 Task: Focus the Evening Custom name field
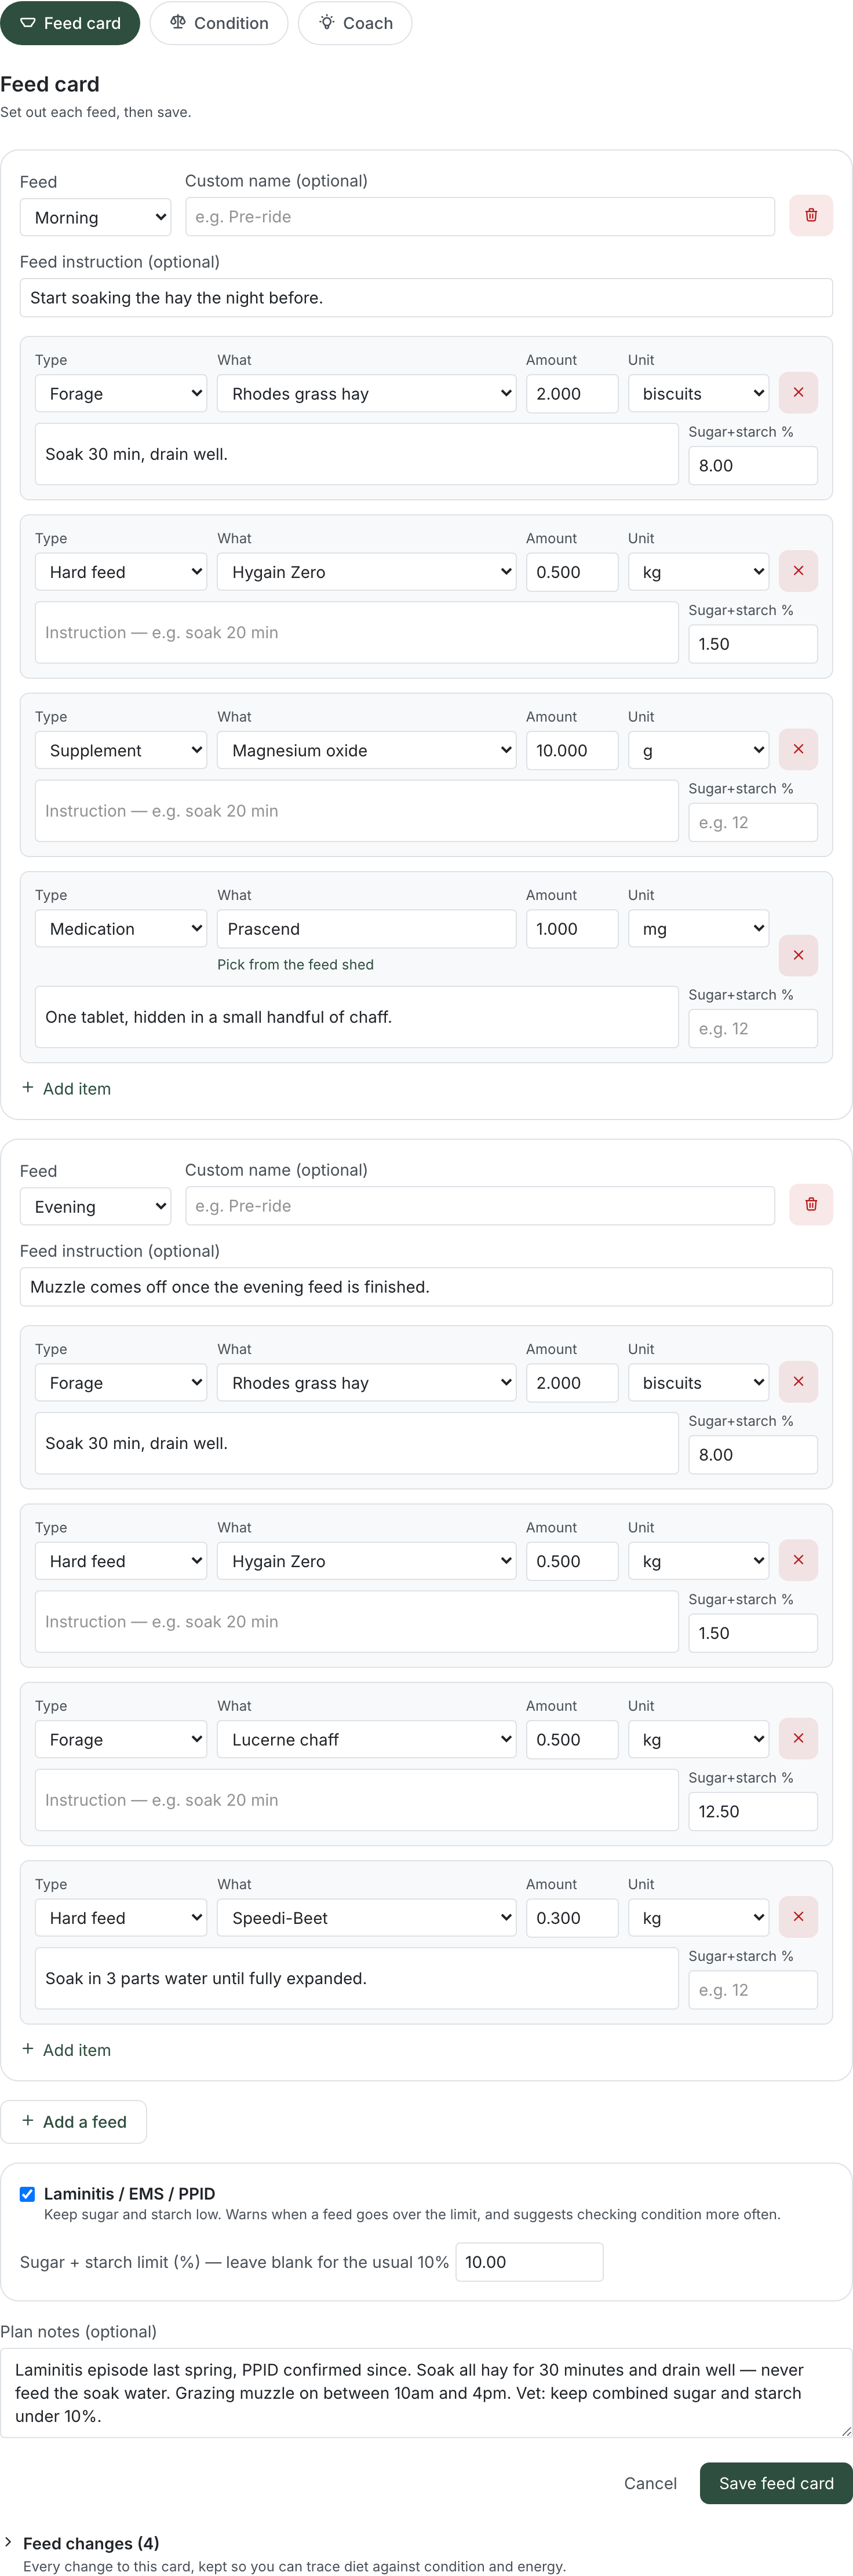tap(480, 1206)
